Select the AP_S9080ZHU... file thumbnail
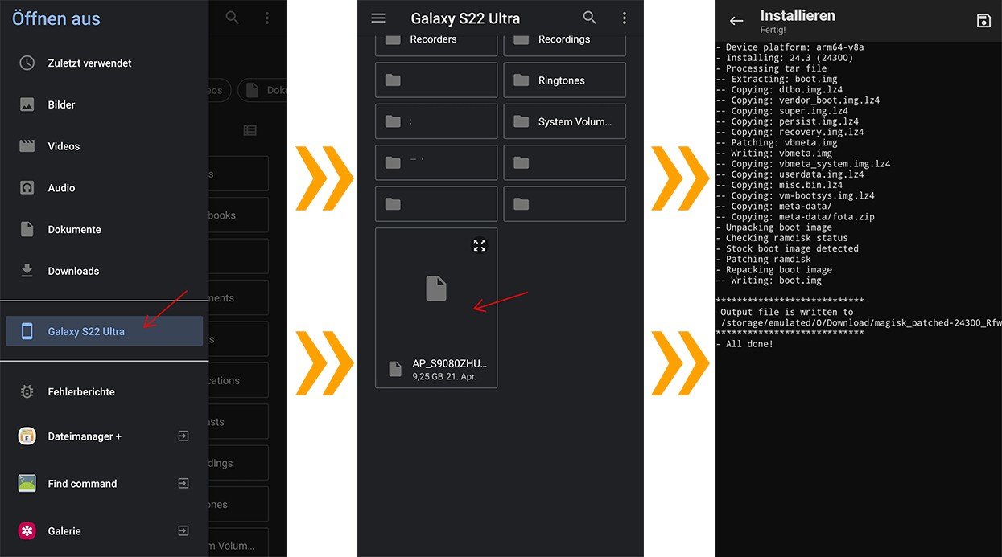This screenshot has height=557, width=1002. (436, 289)
